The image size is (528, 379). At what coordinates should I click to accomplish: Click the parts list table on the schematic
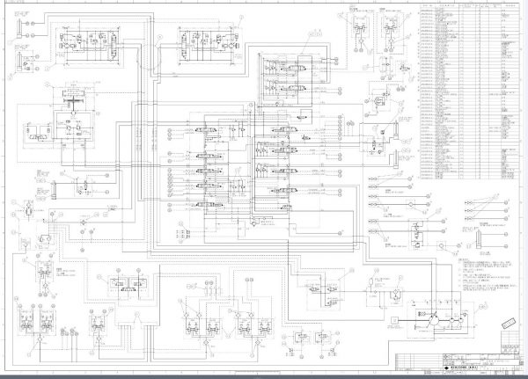tap(469, 91)
